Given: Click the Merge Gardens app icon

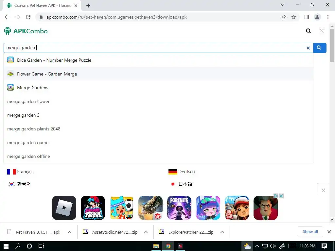Looking at the screenshot, I should tap(10, 87).
